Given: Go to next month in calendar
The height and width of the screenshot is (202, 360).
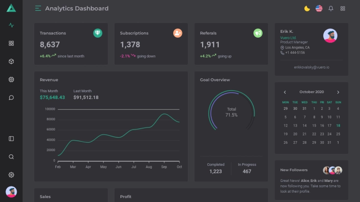Looking at the screenshot, I should click(338, 92).
